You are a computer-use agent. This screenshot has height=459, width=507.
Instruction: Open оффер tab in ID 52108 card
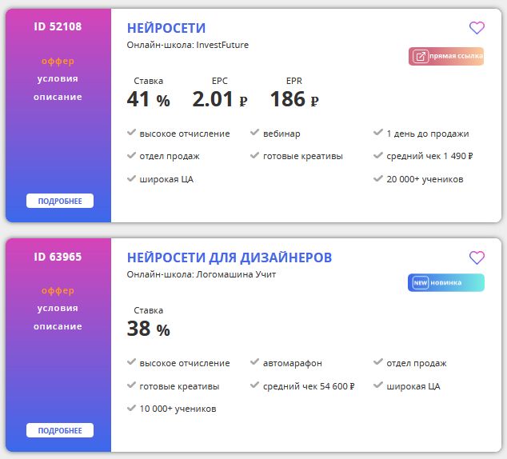(x=58, y=61)
